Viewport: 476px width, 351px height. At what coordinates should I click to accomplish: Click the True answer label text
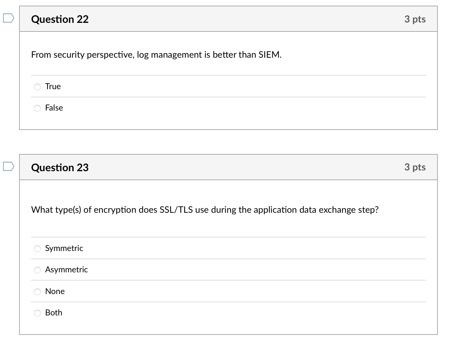pos(53,87)
